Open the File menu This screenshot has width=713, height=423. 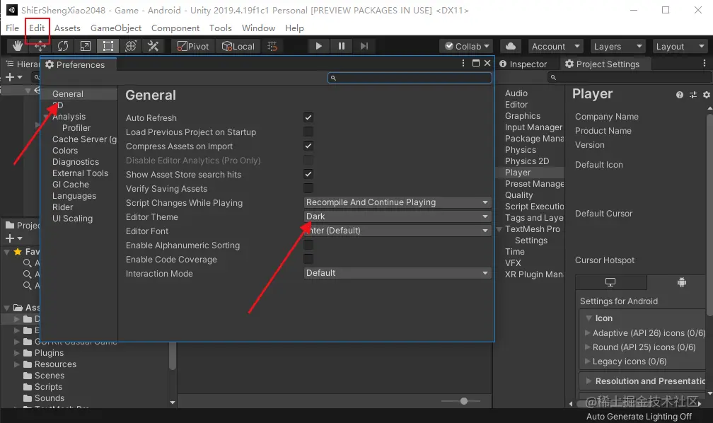(12, 28)
